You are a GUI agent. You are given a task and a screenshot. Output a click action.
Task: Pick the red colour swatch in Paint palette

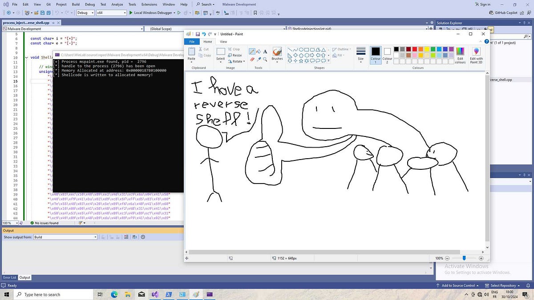(x=414, y=49)
